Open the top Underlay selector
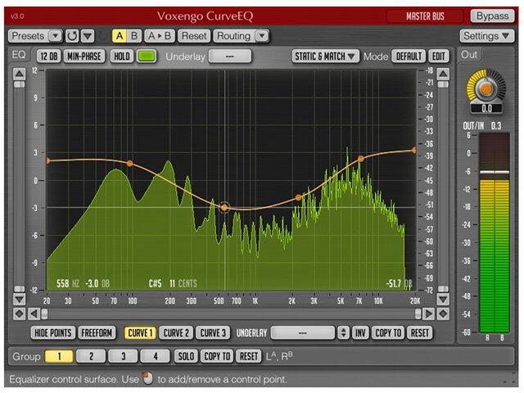524x393 pixels. [x=230, y=56]
